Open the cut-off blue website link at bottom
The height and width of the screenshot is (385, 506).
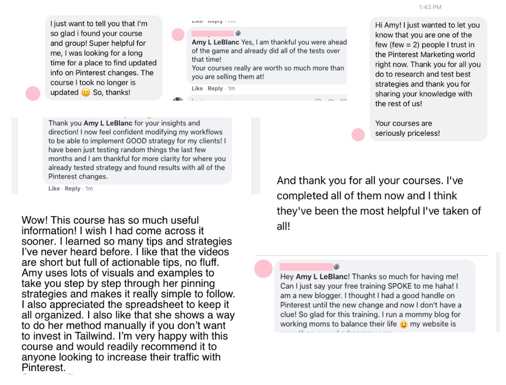[336, 331]
